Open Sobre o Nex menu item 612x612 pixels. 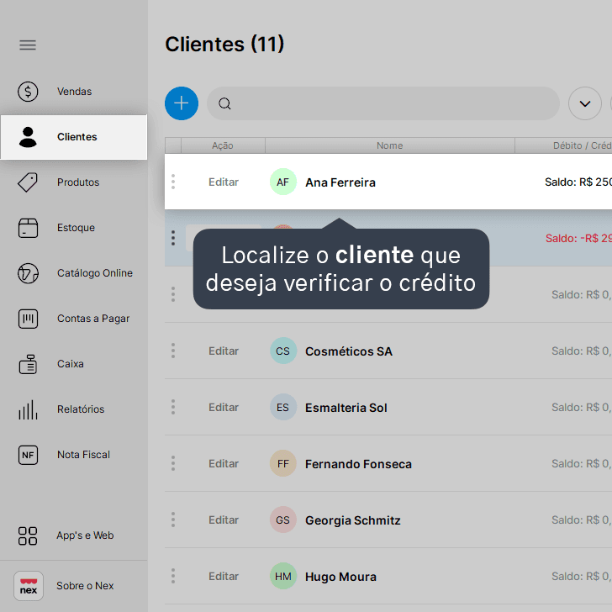pos(74,586)
